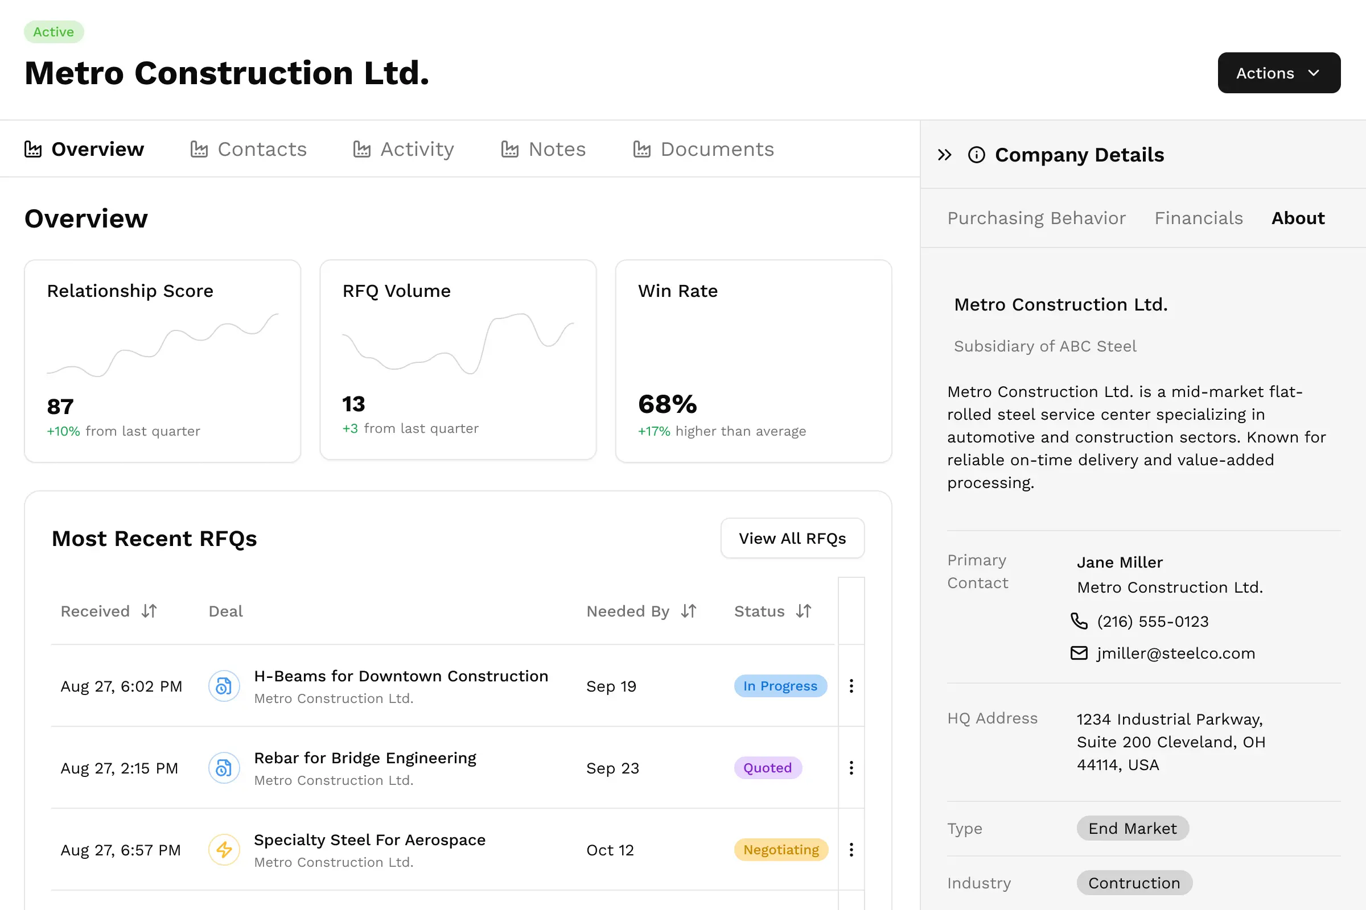
Task: Open the three-dot menu for the Rebar RFQ
Action: [851, 768]
